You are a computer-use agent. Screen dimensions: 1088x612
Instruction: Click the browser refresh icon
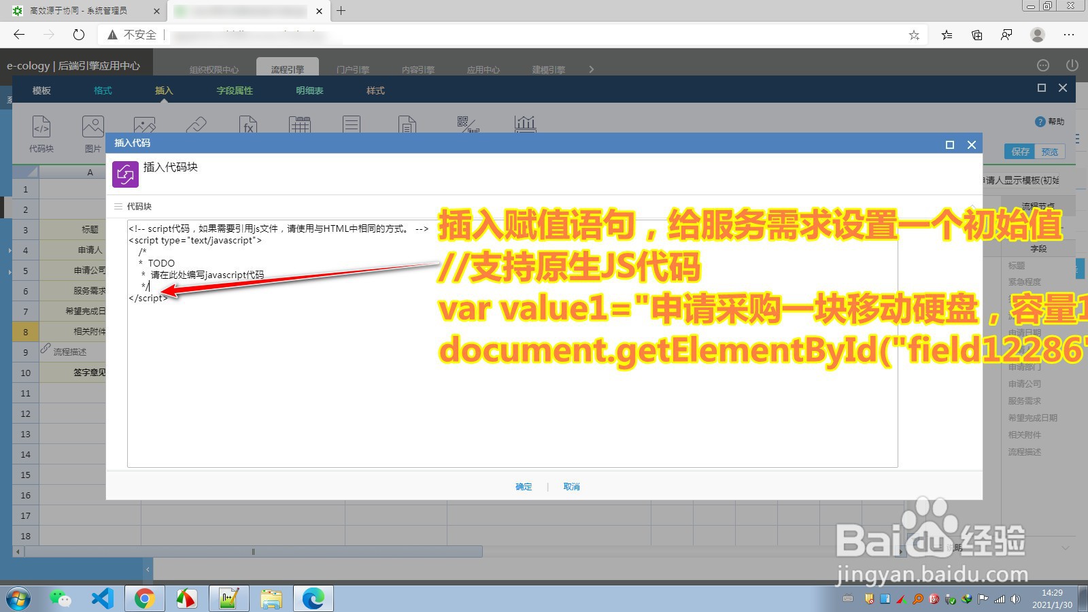coord(79,34)
